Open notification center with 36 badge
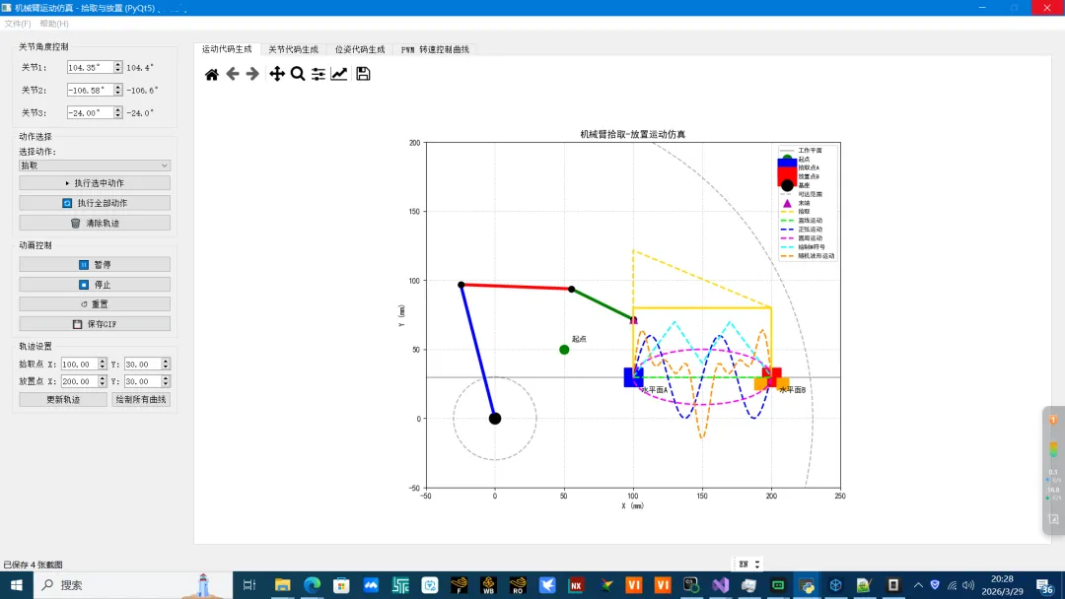This screenshot has height=599, width=1065. click(x=1045, y=585)
